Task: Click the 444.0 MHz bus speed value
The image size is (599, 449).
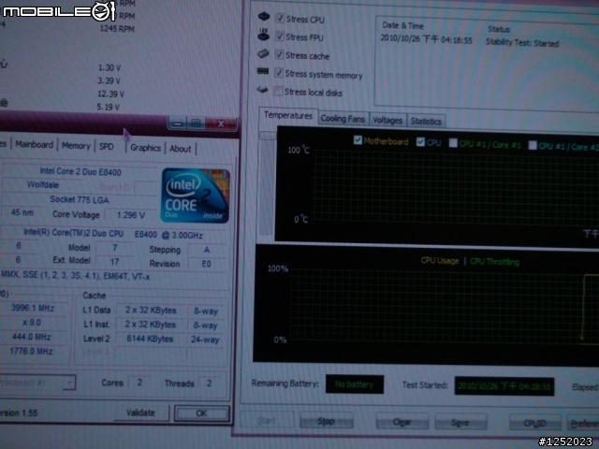Action: [x=31, y=337]
